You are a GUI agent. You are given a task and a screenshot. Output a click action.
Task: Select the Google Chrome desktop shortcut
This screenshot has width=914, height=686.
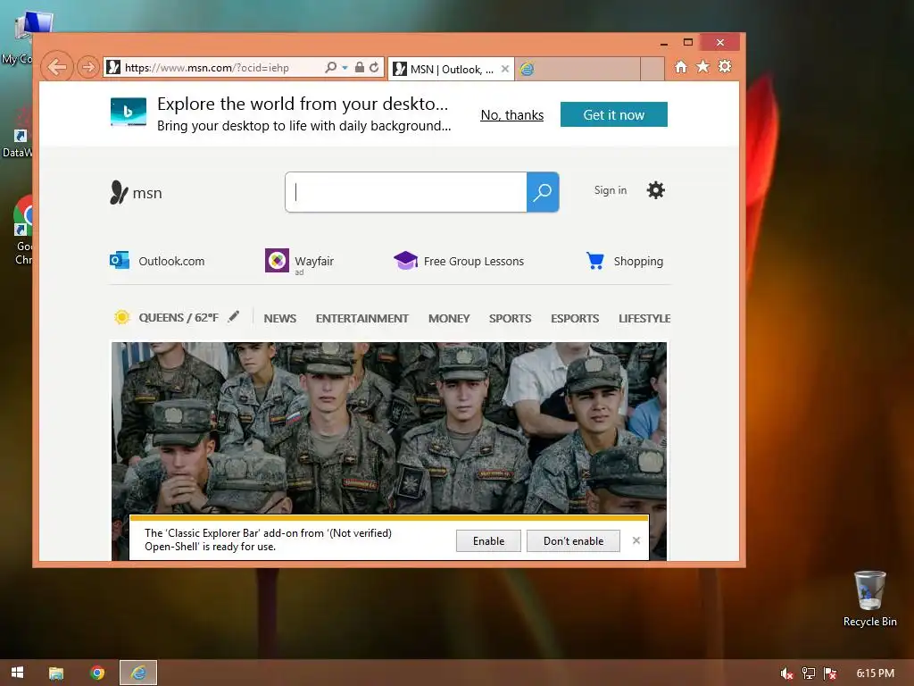click(x=23, y=230)
